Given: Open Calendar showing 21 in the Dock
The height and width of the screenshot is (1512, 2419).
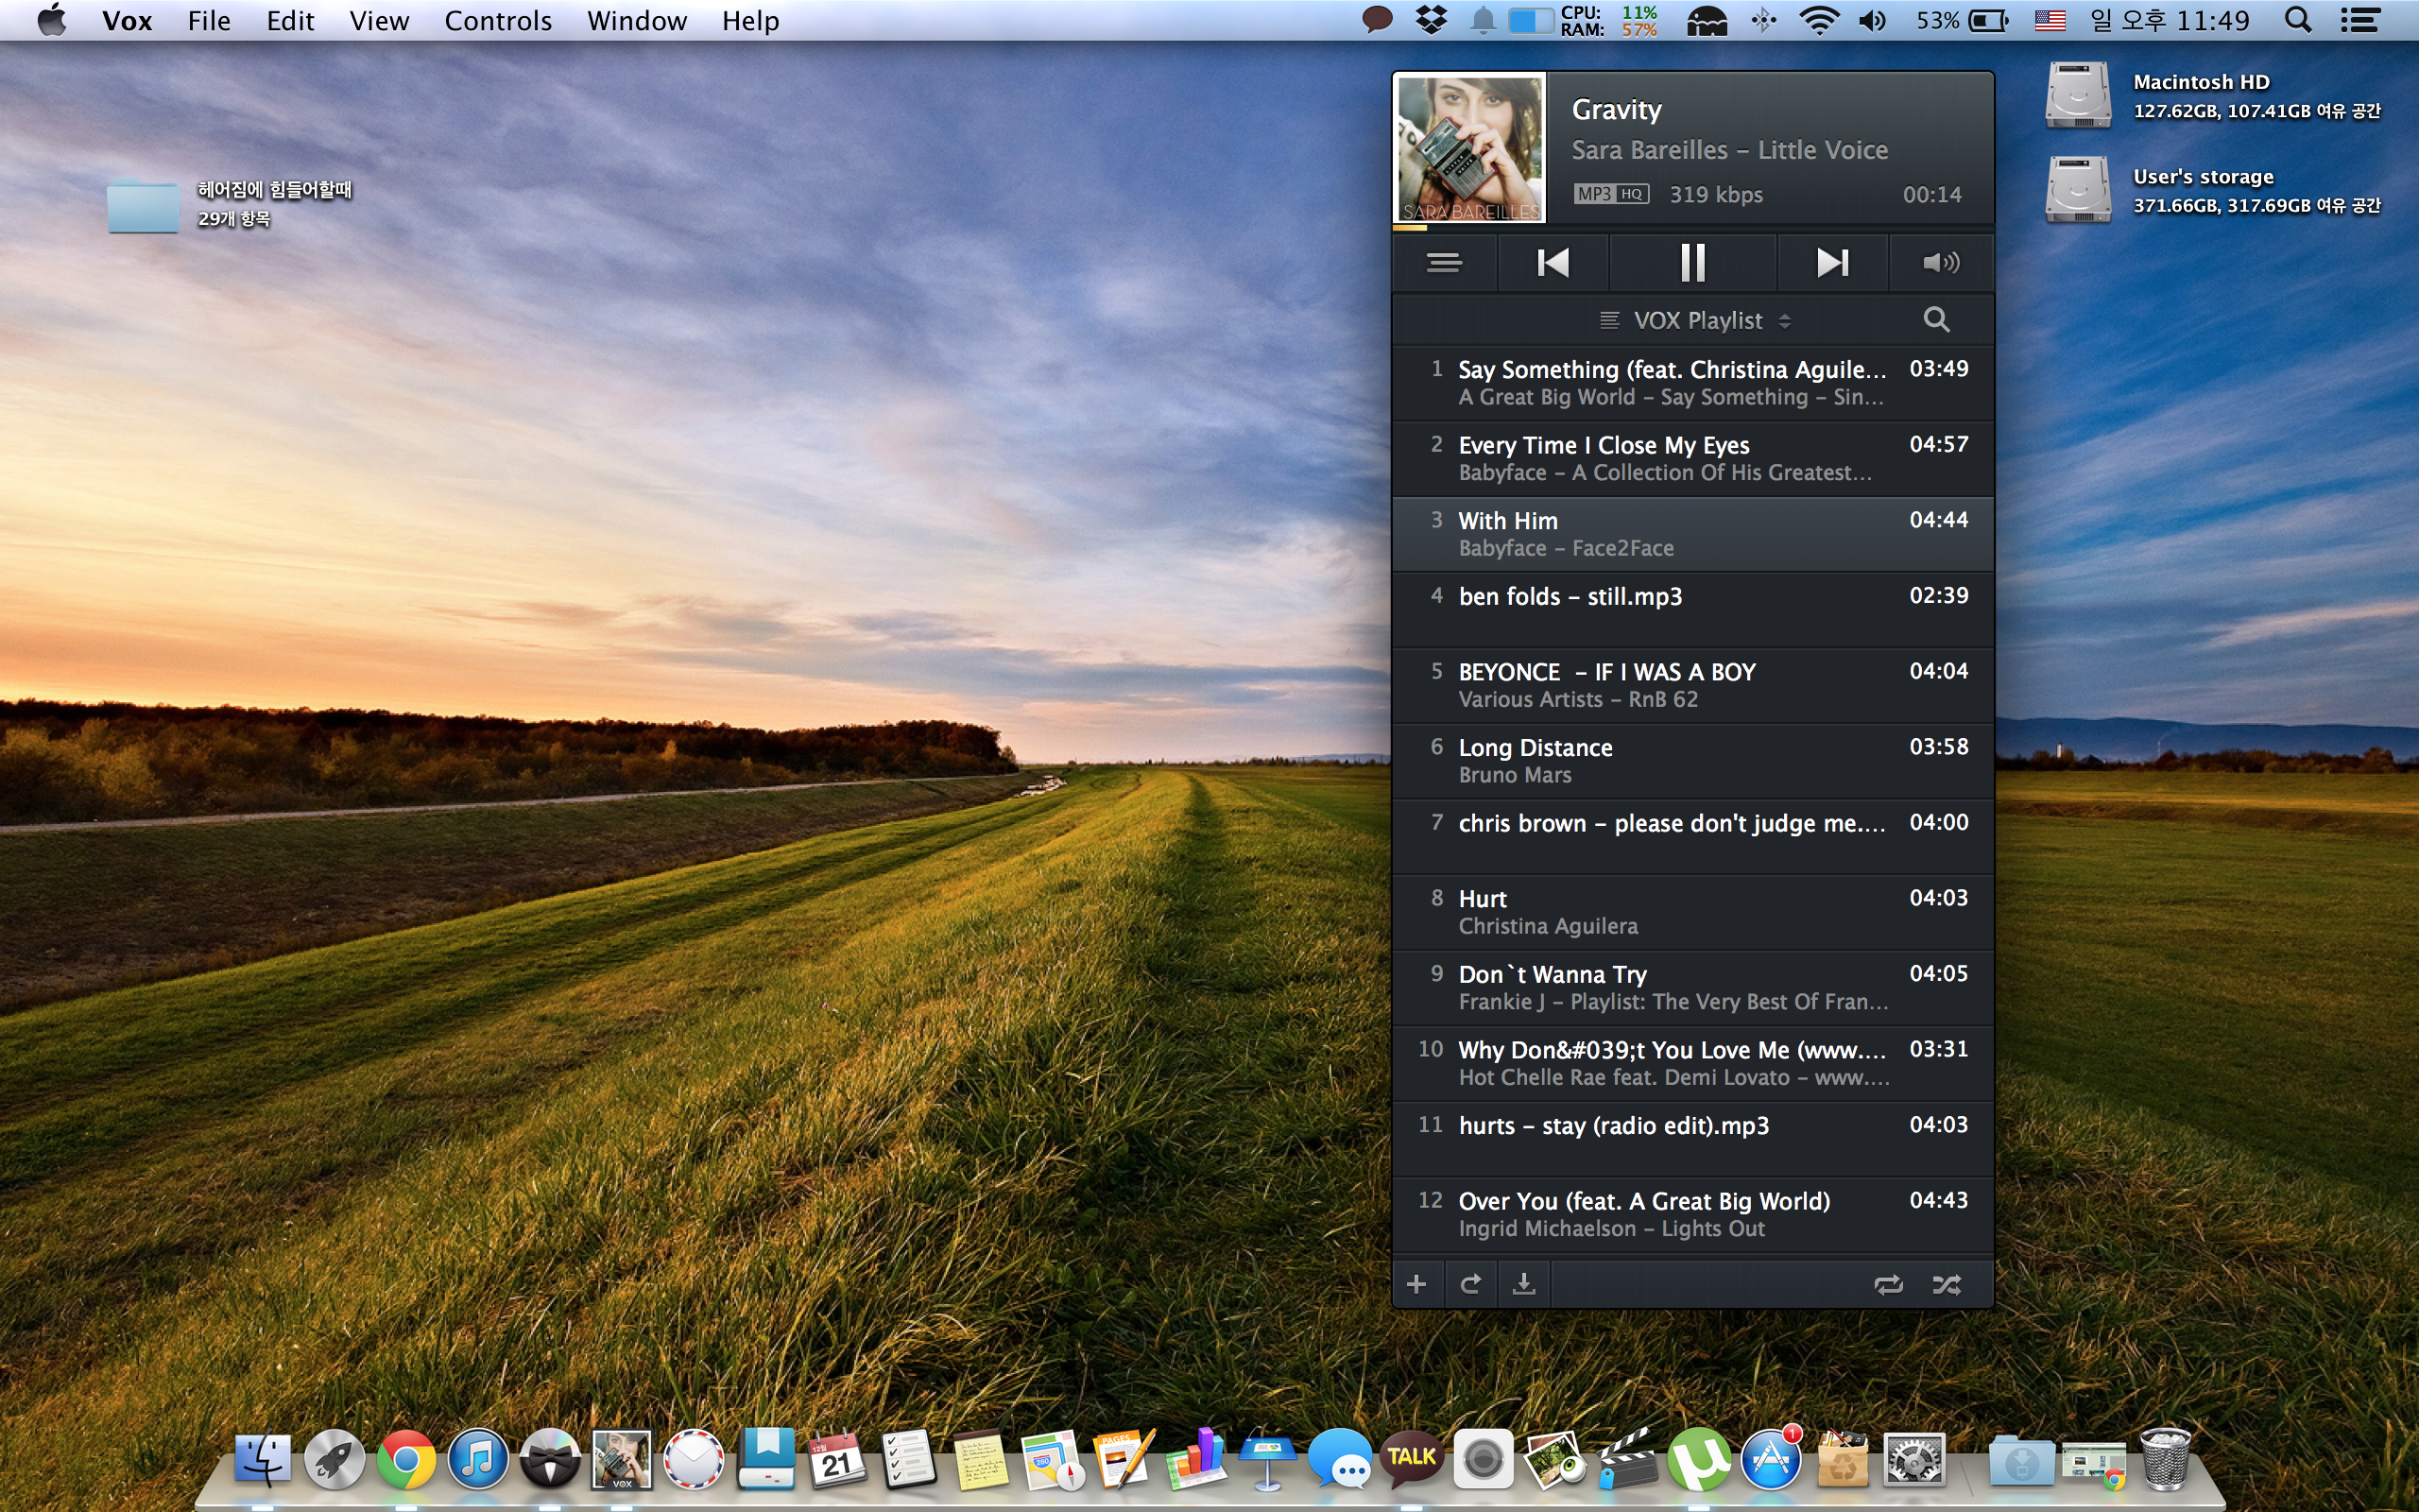Looking at the screenshot, I should tap(836, 1459).
